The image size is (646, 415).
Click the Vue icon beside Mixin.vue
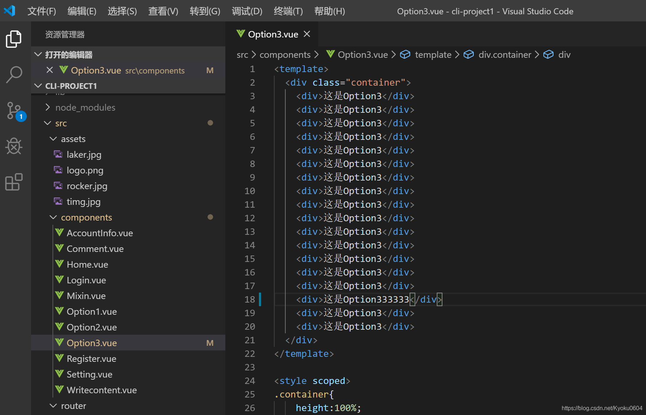point(59,295)
